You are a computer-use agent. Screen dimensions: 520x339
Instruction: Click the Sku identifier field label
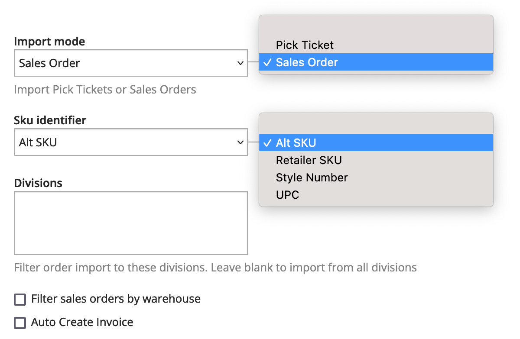50,120
